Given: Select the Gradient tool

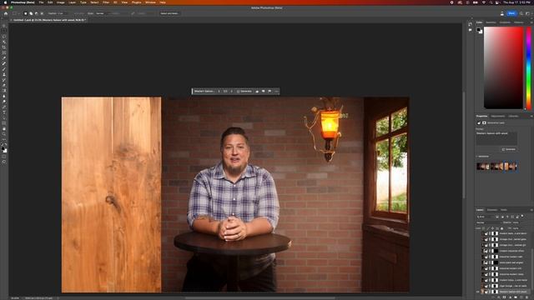Looking at the screenshot, I should [4, 91].
